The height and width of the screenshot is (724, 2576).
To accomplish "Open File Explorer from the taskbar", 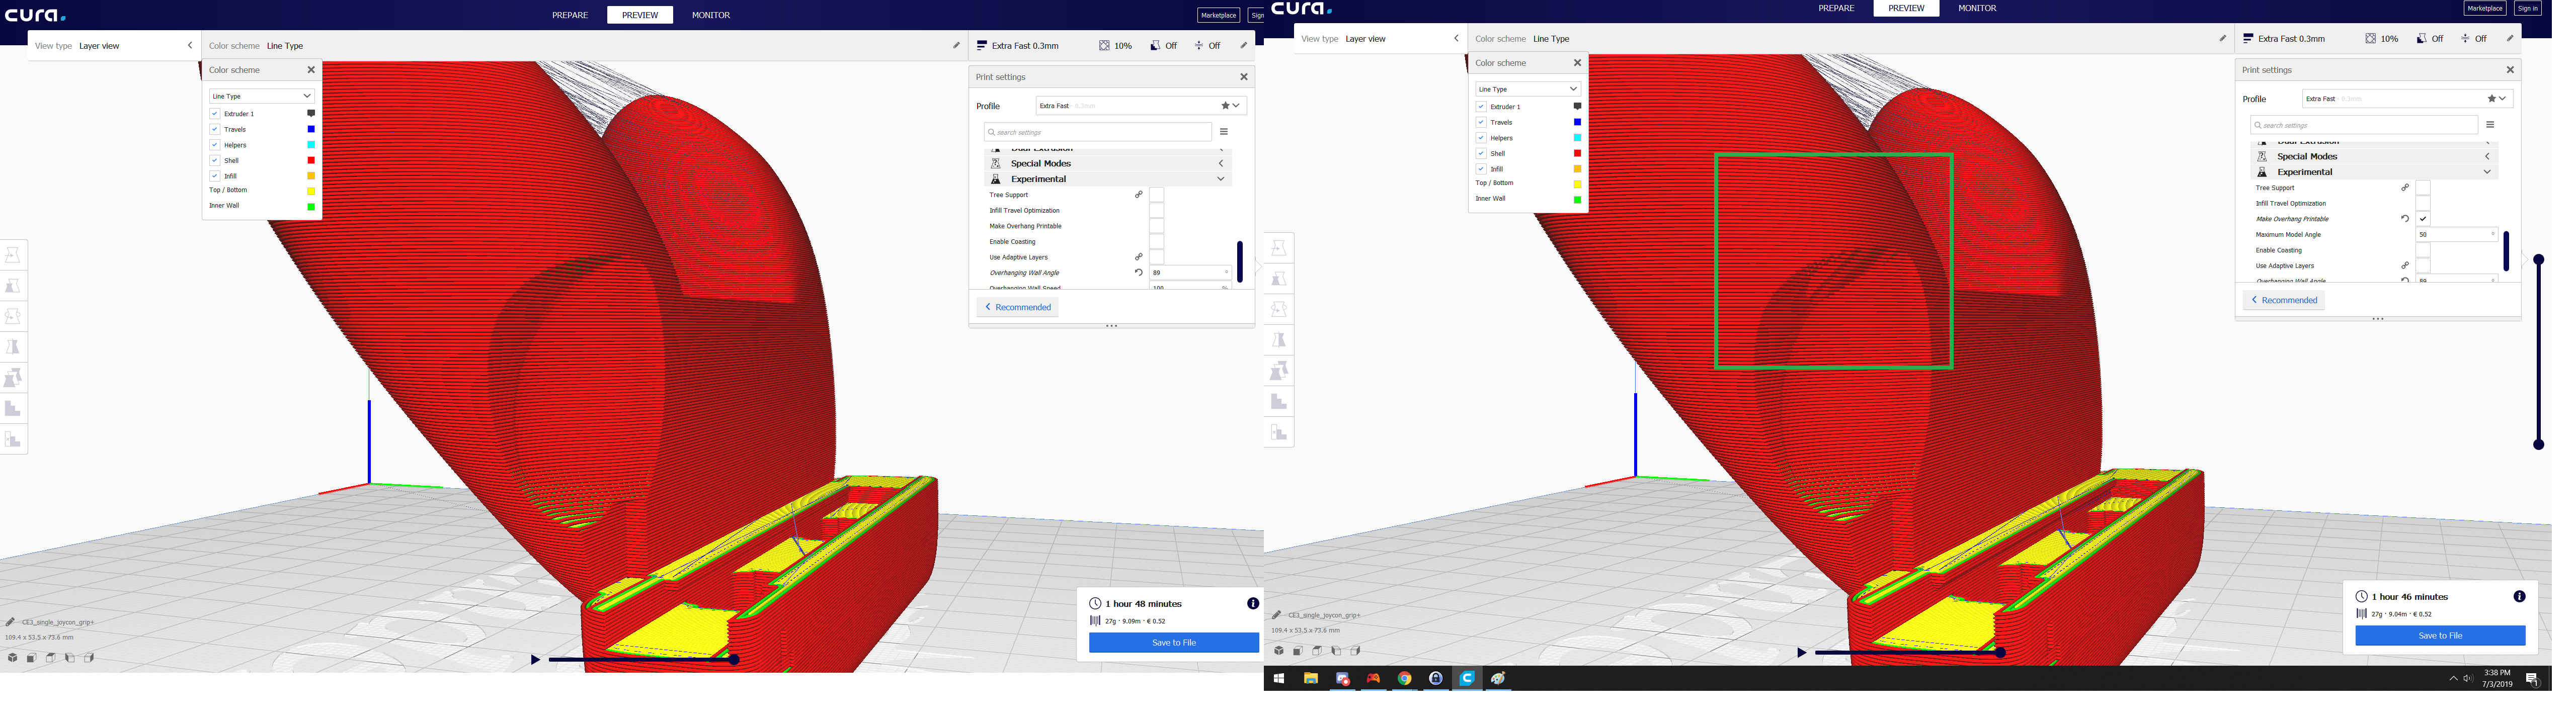I will pos(1310,678).
